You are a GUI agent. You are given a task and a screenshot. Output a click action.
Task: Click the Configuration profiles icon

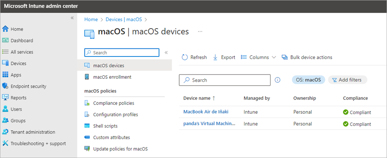click(87, 115)
